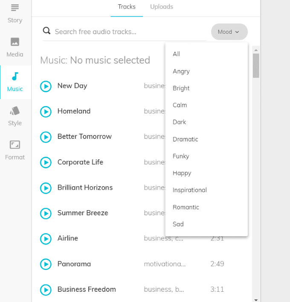Play the Corporate Life track preview
The width and height of the screenshot is (290, 302).
(x=46, y=162)
